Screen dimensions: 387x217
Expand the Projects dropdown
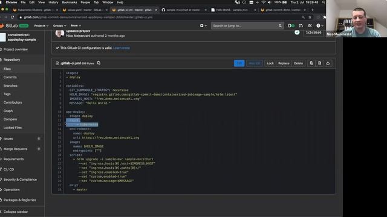click(41, 25)
